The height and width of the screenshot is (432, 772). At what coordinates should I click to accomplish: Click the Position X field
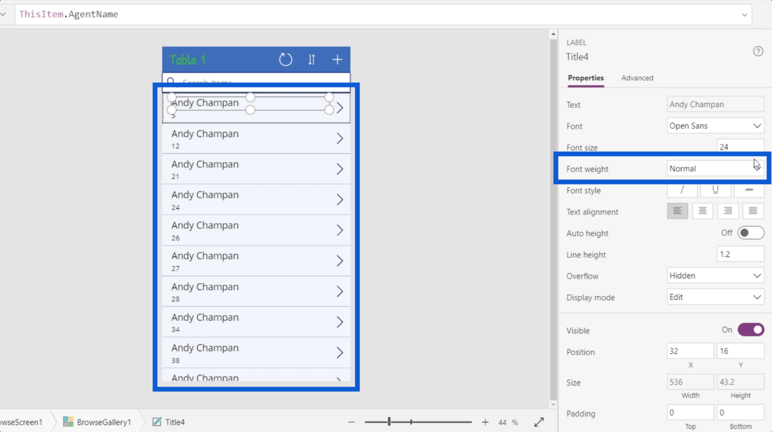[690, 351]
